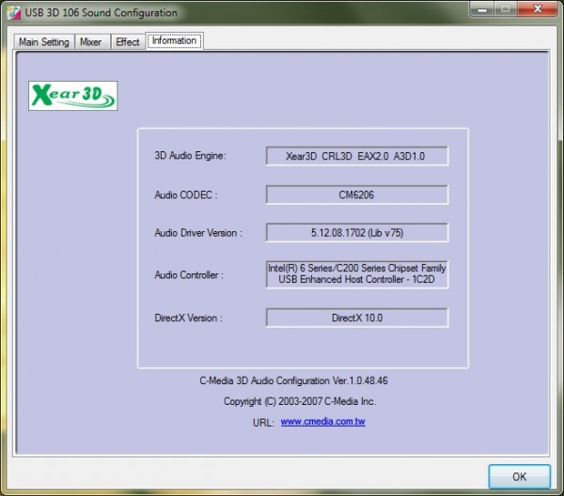Close the Sound Configuration window

(538, 8)
